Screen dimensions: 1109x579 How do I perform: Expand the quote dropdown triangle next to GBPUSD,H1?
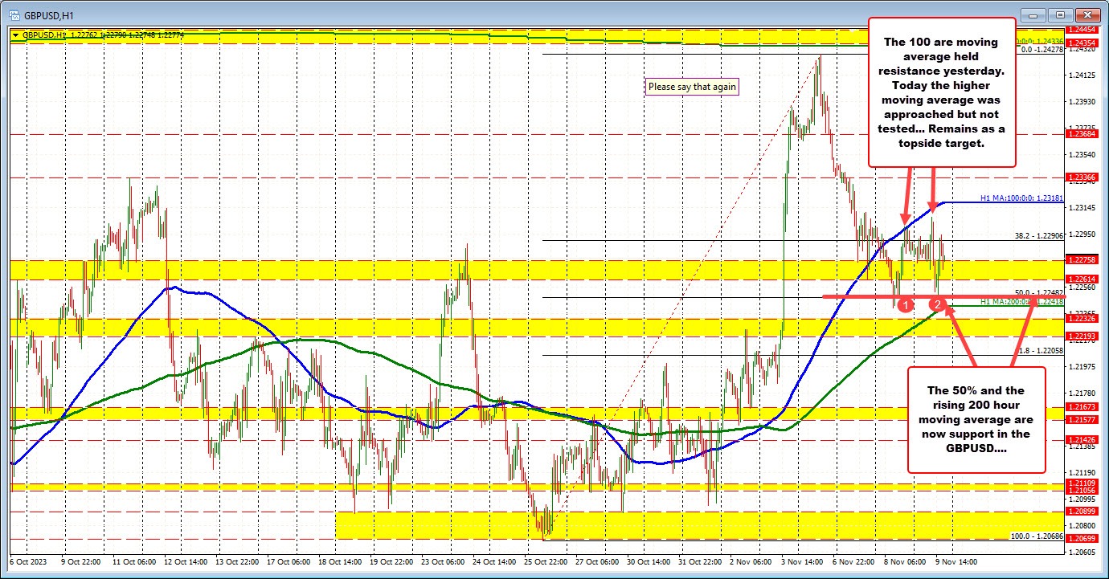click(x=16, y=35)
